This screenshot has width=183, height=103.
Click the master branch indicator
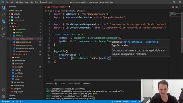click(6, 102)
